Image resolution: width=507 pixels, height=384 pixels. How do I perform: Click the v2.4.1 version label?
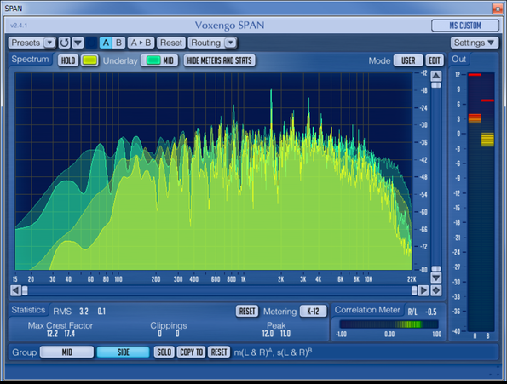pos(19,26)
